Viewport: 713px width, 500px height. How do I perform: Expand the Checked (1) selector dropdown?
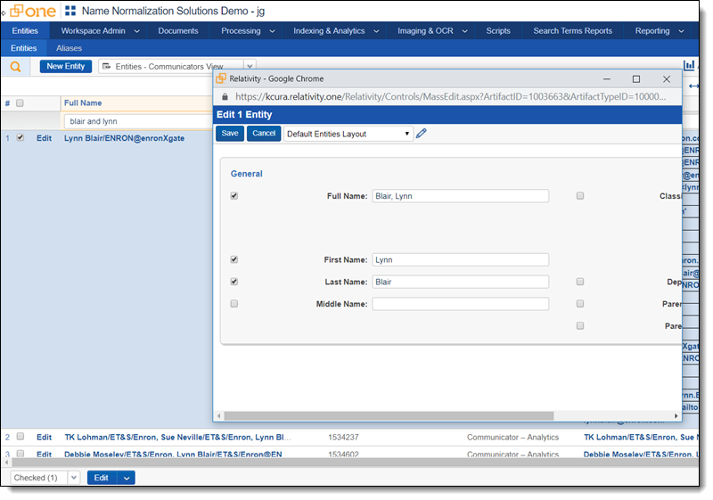[73, 478]
